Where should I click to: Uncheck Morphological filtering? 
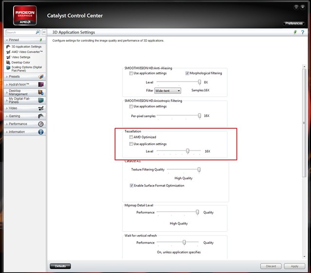[x=187, y=73]
